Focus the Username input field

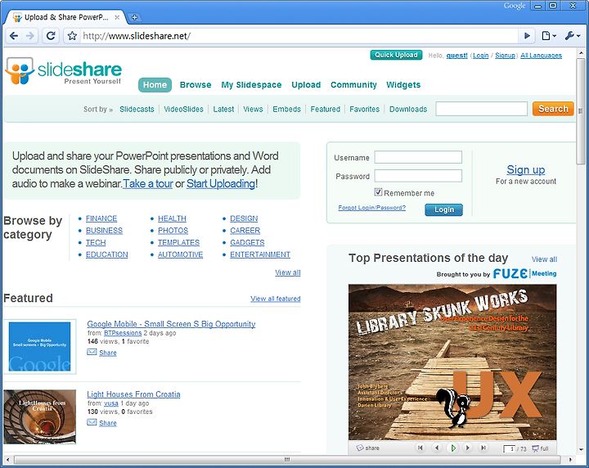[418, 157]
